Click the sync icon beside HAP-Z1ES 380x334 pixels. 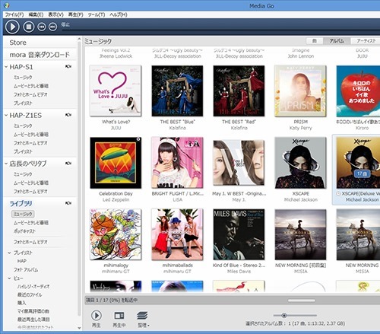click(x=68, y=115)
